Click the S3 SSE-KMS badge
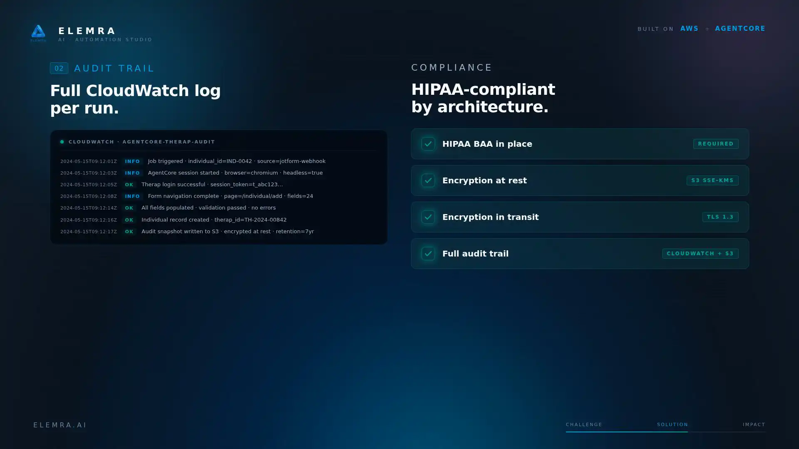The height and width of the screenshot is (449, 799). coord(712,180)
